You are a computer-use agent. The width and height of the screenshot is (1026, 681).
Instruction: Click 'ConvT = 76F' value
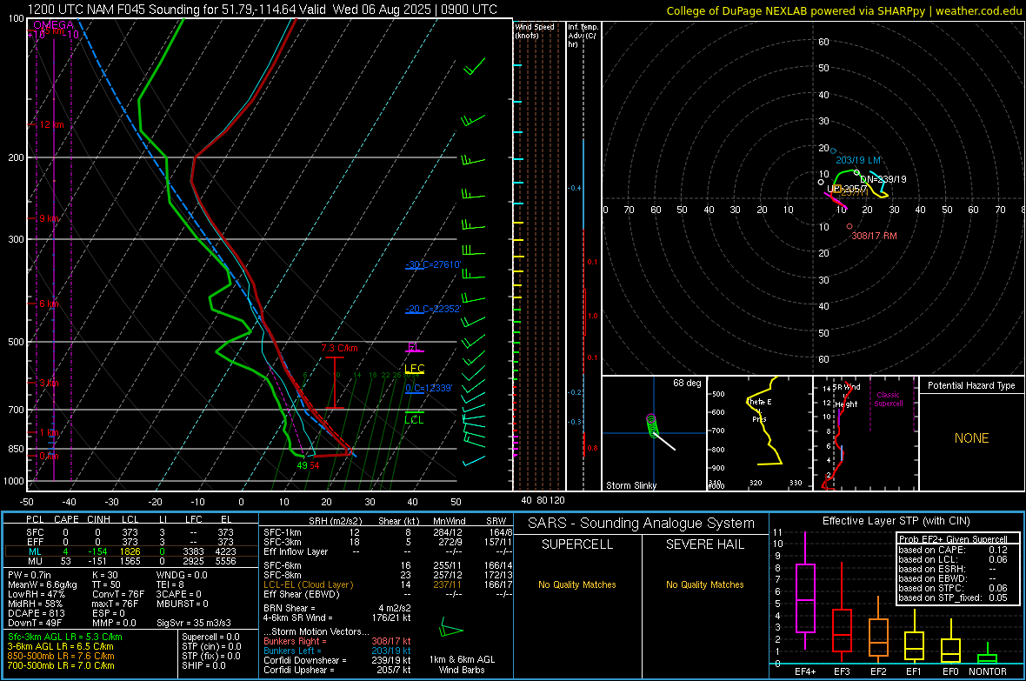tap(118, 595)
